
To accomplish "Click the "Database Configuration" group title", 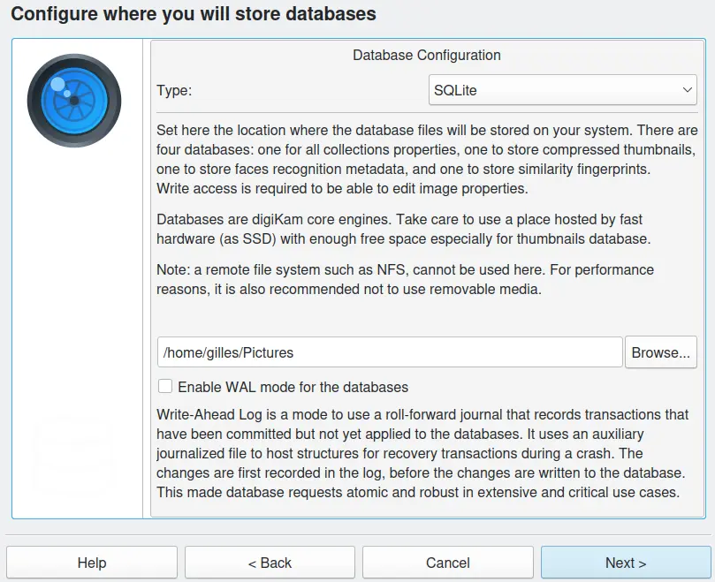I will (426, 55).
